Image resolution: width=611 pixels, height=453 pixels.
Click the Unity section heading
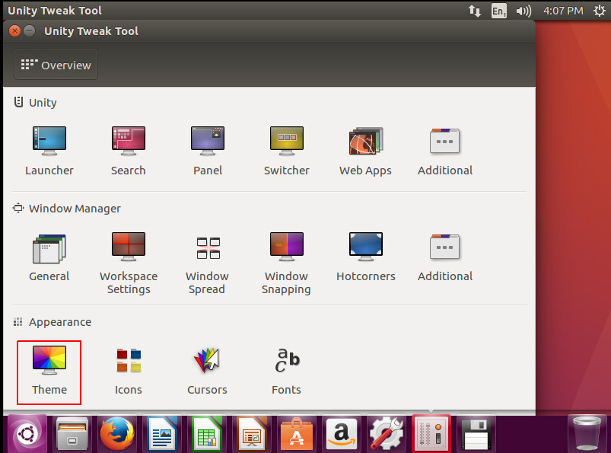pos(36,103)
